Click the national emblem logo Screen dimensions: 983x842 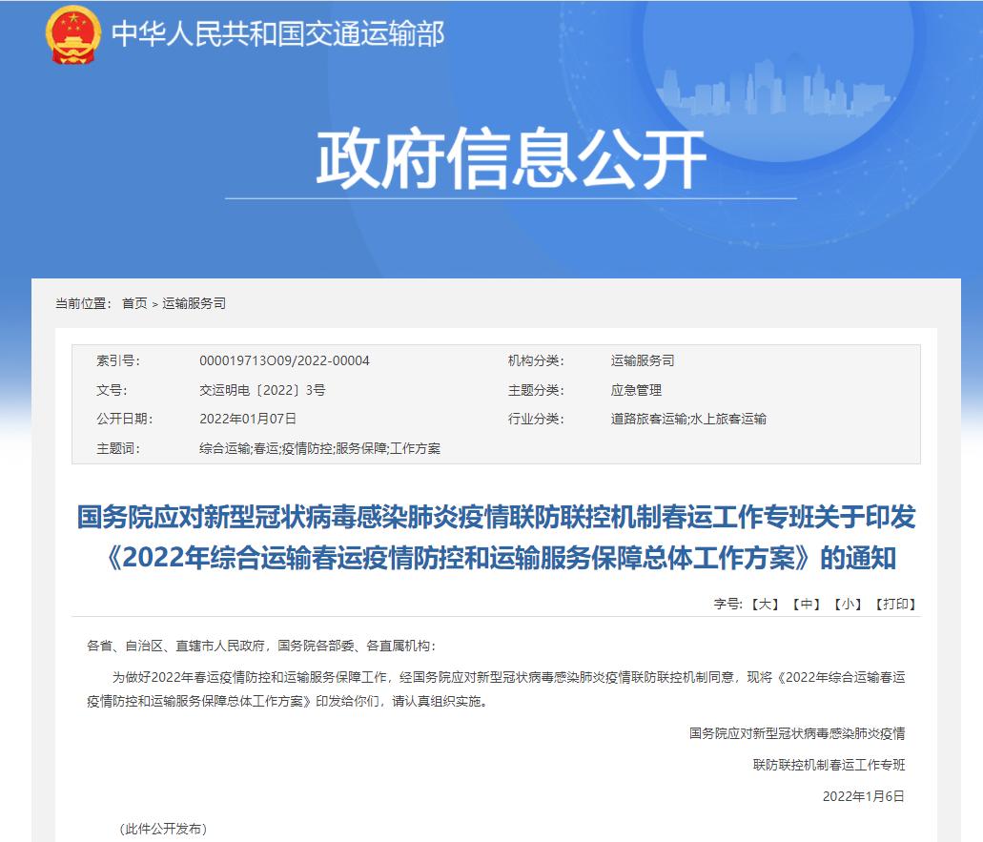73,34
